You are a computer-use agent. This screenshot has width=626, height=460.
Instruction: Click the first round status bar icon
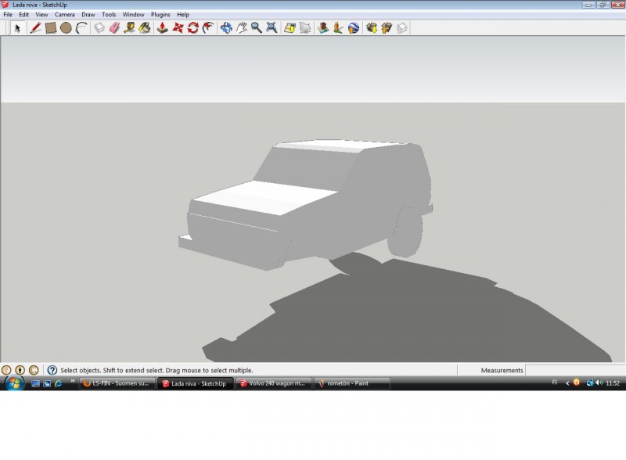[6, 371]
